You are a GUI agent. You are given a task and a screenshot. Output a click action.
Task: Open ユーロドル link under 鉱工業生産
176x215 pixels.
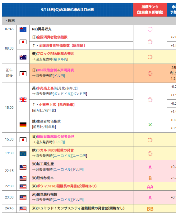(x=62, y=170)
